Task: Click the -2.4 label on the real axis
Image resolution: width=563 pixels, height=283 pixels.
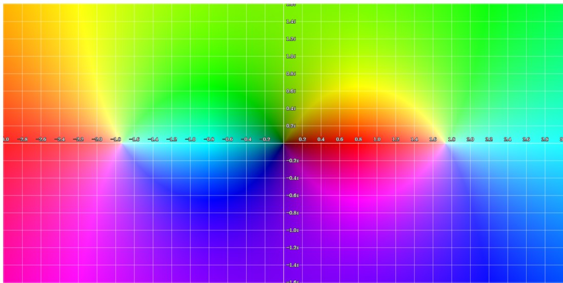Action: tap(61, 139)
